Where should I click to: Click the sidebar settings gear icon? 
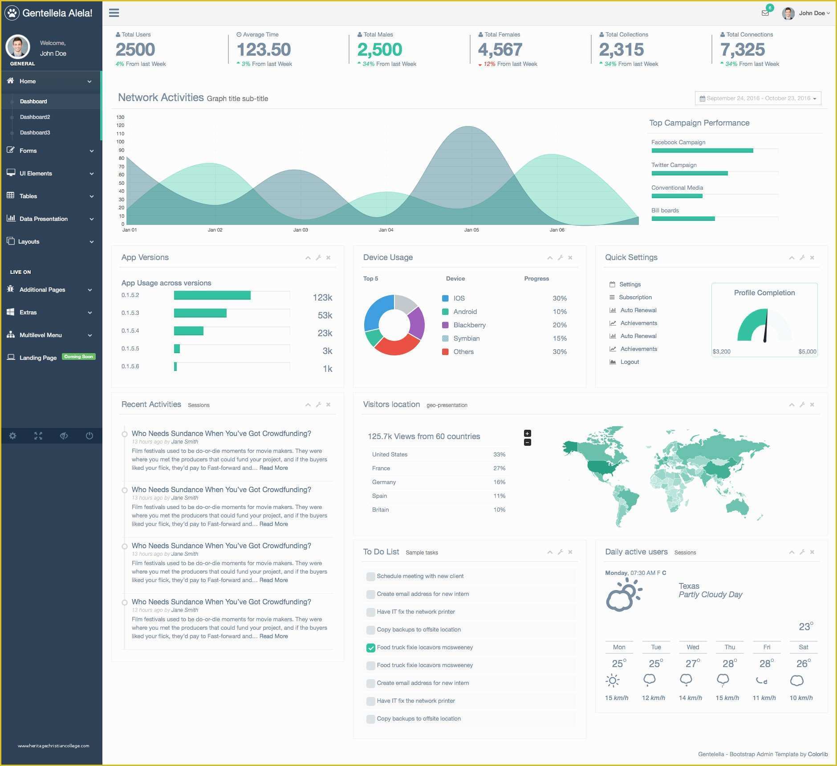tap(13, 436)
